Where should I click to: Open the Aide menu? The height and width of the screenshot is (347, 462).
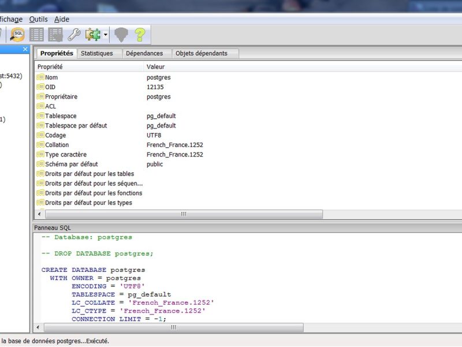point(62,19)
